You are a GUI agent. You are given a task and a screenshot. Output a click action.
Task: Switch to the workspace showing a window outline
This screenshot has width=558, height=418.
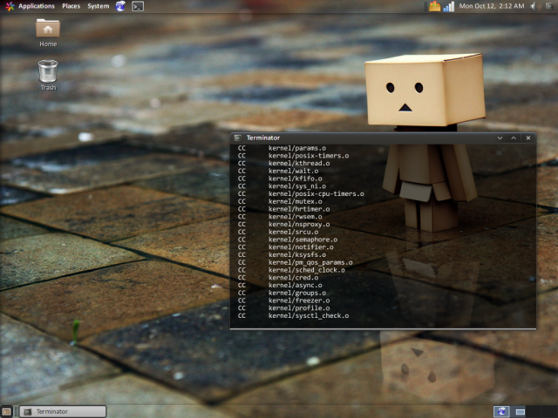click(x=520, y=412)
